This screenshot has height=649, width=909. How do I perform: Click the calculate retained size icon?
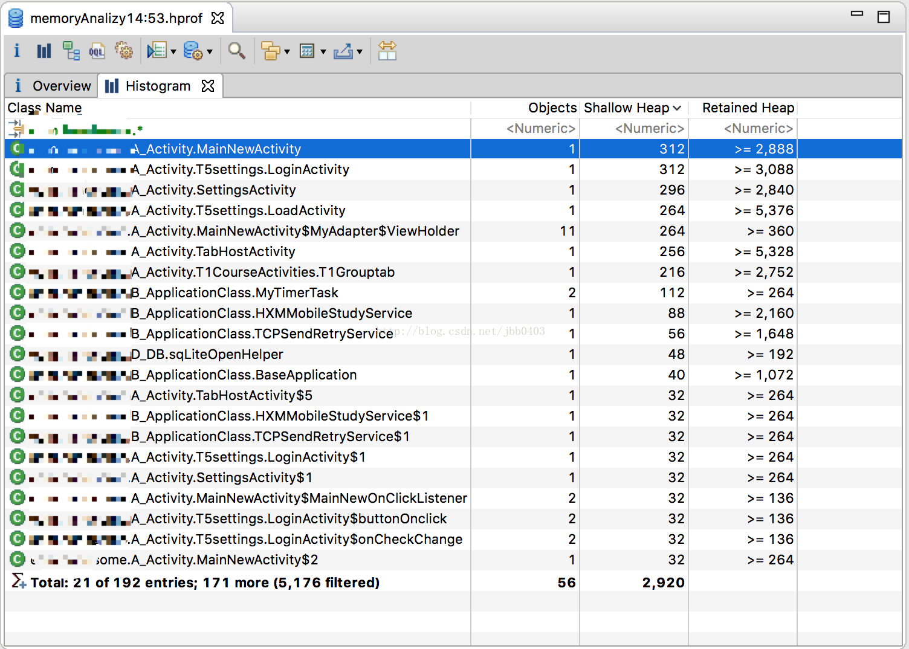(x=307, y=51)
